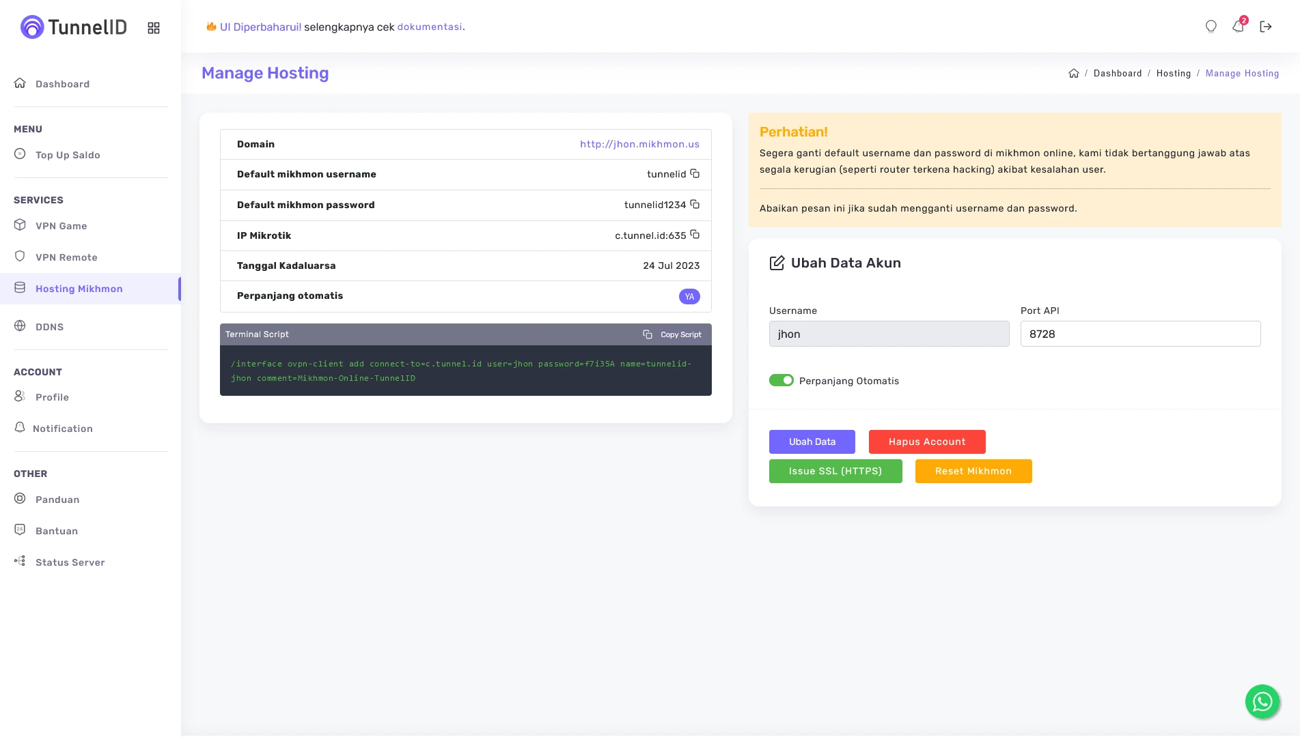The width and height of the screenshot is (1300, 737).
Task: Click the Perhatian! warning heading
Action: pos(793,132)
